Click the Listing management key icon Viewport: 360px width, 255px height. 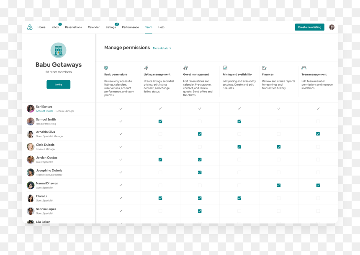pyautogui.click(x=146, y=68)
